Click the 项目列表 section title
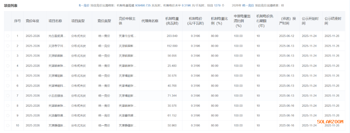The image size is (350, 133). pos(11,6)
